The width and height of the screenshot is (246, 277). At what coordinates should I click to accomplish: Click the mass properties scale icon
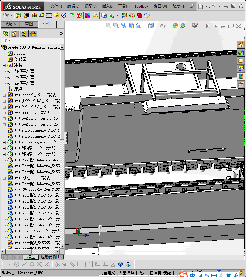[x=49, y=15]
